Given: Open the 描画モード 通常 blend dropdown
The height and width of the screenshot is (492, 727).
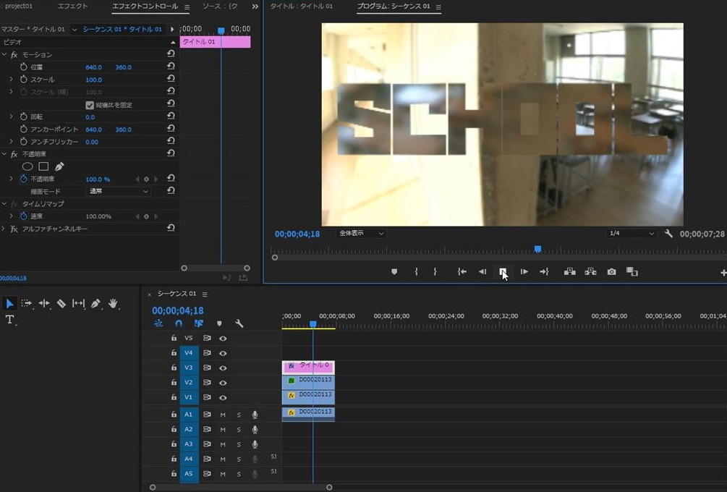Looking at the screenshot, I should 118,192.
